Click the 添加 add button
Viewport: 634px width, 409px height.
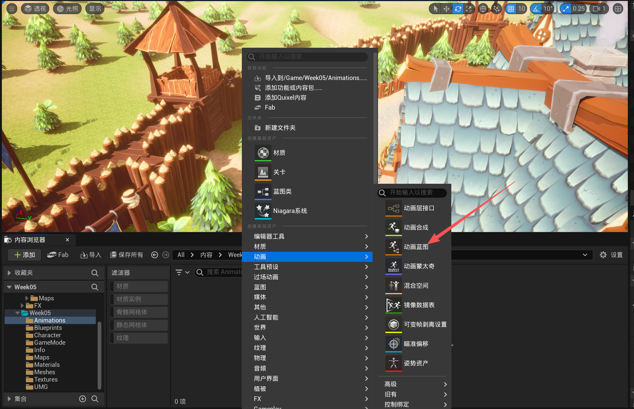tap(25, 255)
